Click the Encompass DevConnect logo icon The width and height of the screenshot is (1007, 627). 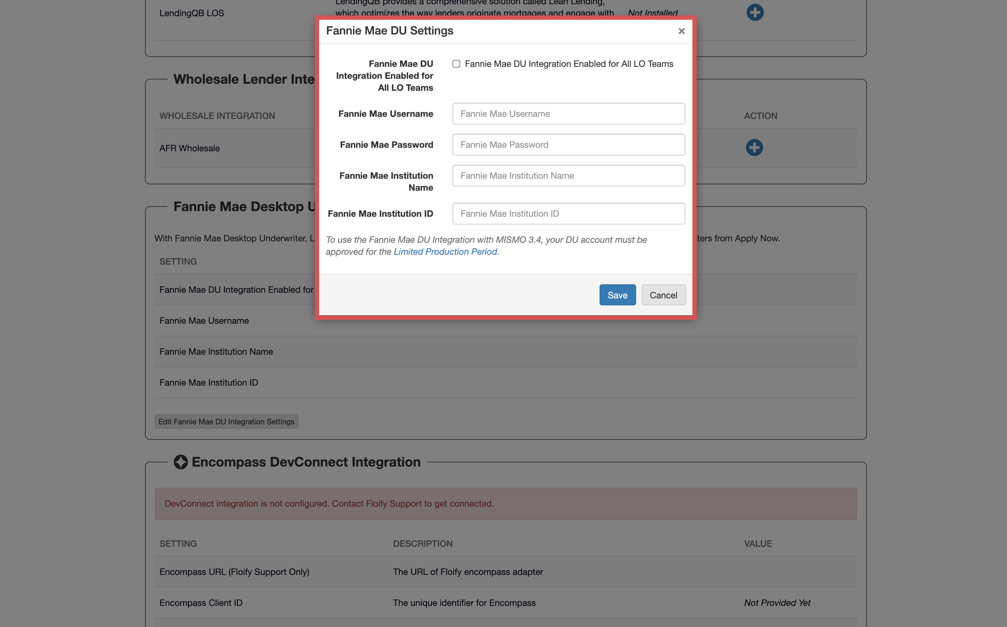(180, 462)
